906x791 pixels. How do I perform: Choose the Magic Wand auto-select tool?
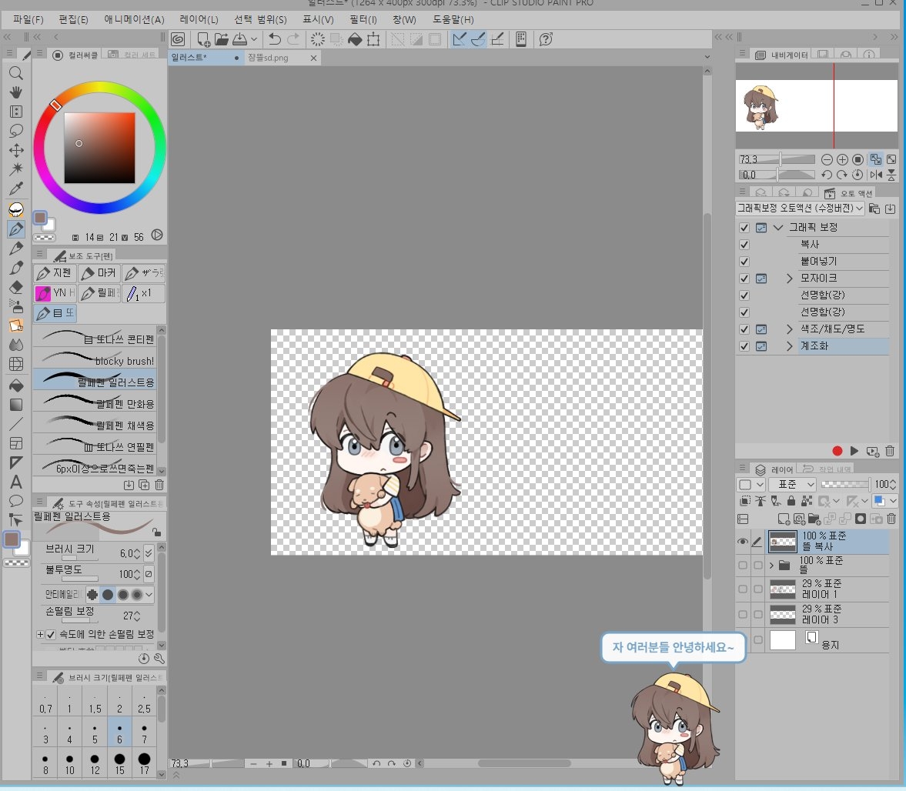point(16,169)
